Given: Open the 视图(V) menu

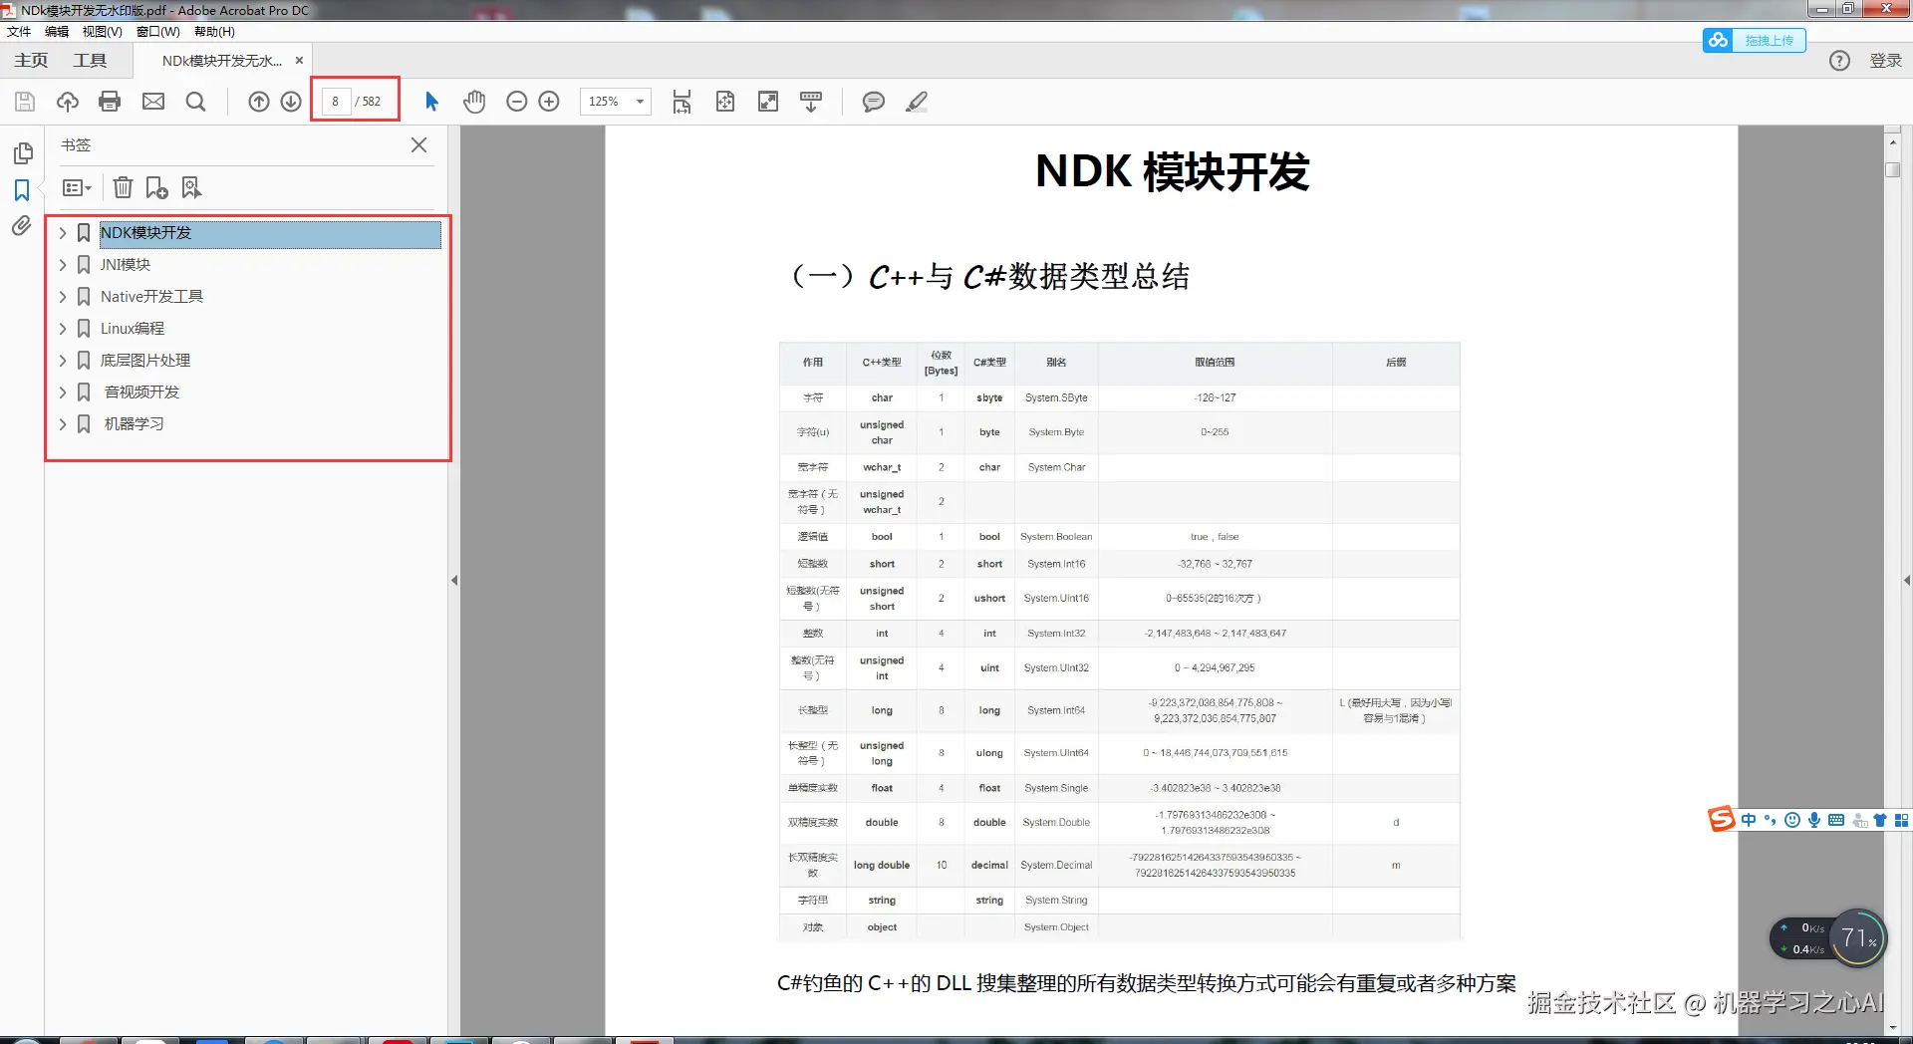Looking at the screenshot, I should click(x=103, y=32).
